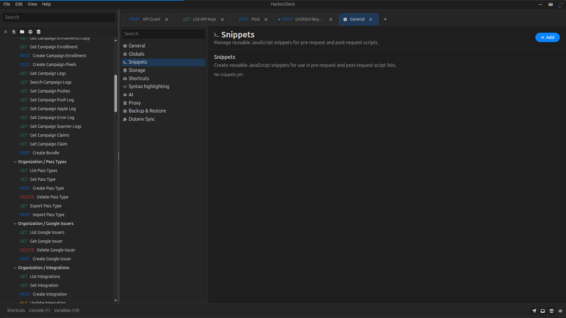
Task: Open Backup & Restore settings section
Action: click(x=164, y=111)
